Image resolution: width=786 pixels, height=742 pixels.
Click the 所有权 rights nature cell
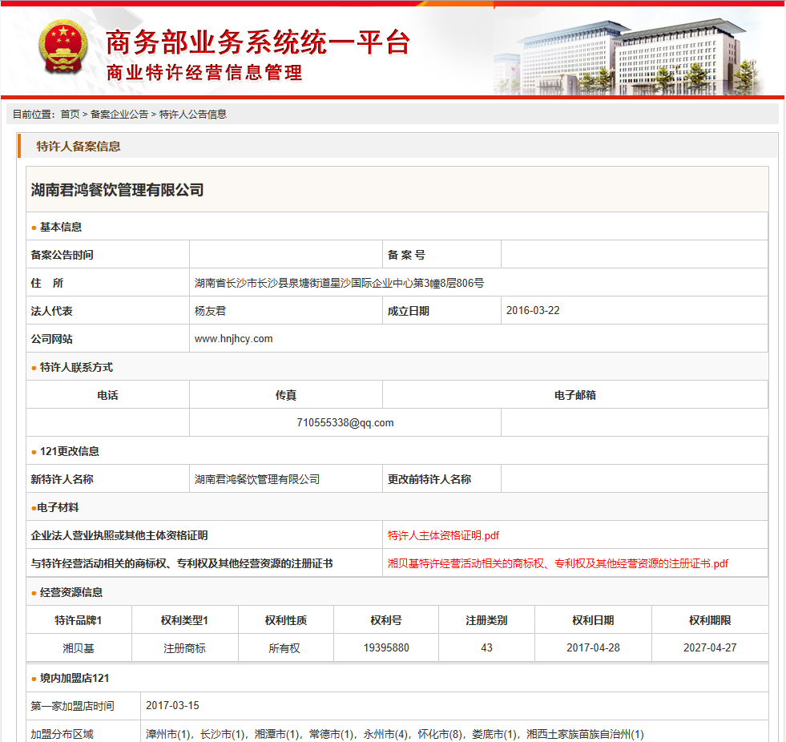click(x=285, y=647)
